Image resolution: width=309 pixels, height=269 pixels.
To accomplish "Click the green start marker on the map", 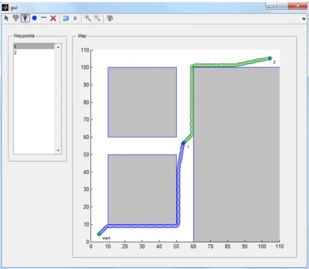I will point(99,234).
